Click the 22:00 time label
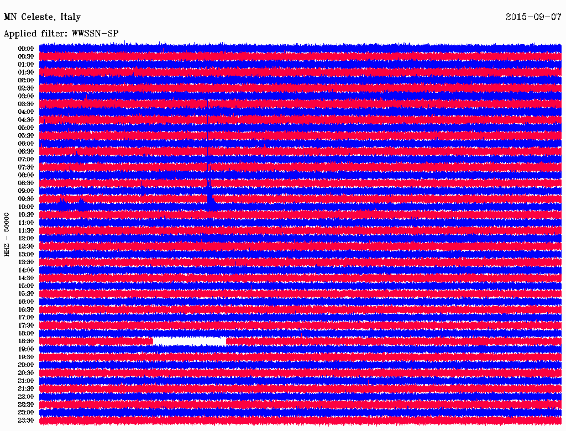This screenshot has width=566, height=431. pos(26,397)
